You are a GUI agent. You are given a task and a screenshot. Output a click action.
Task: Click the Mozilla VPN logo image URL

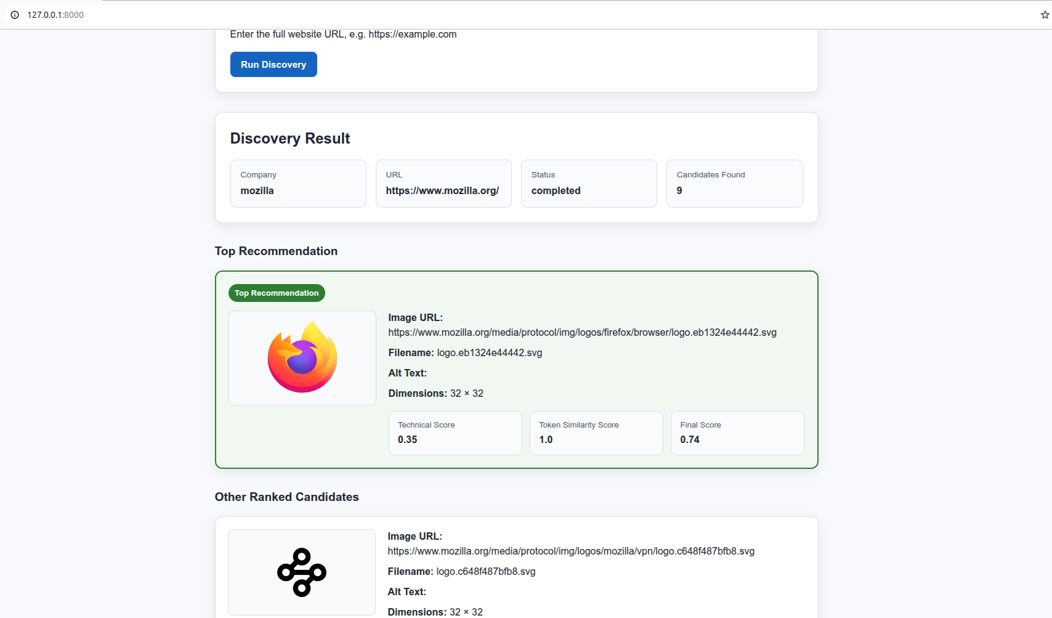click(x=571, y=551)
